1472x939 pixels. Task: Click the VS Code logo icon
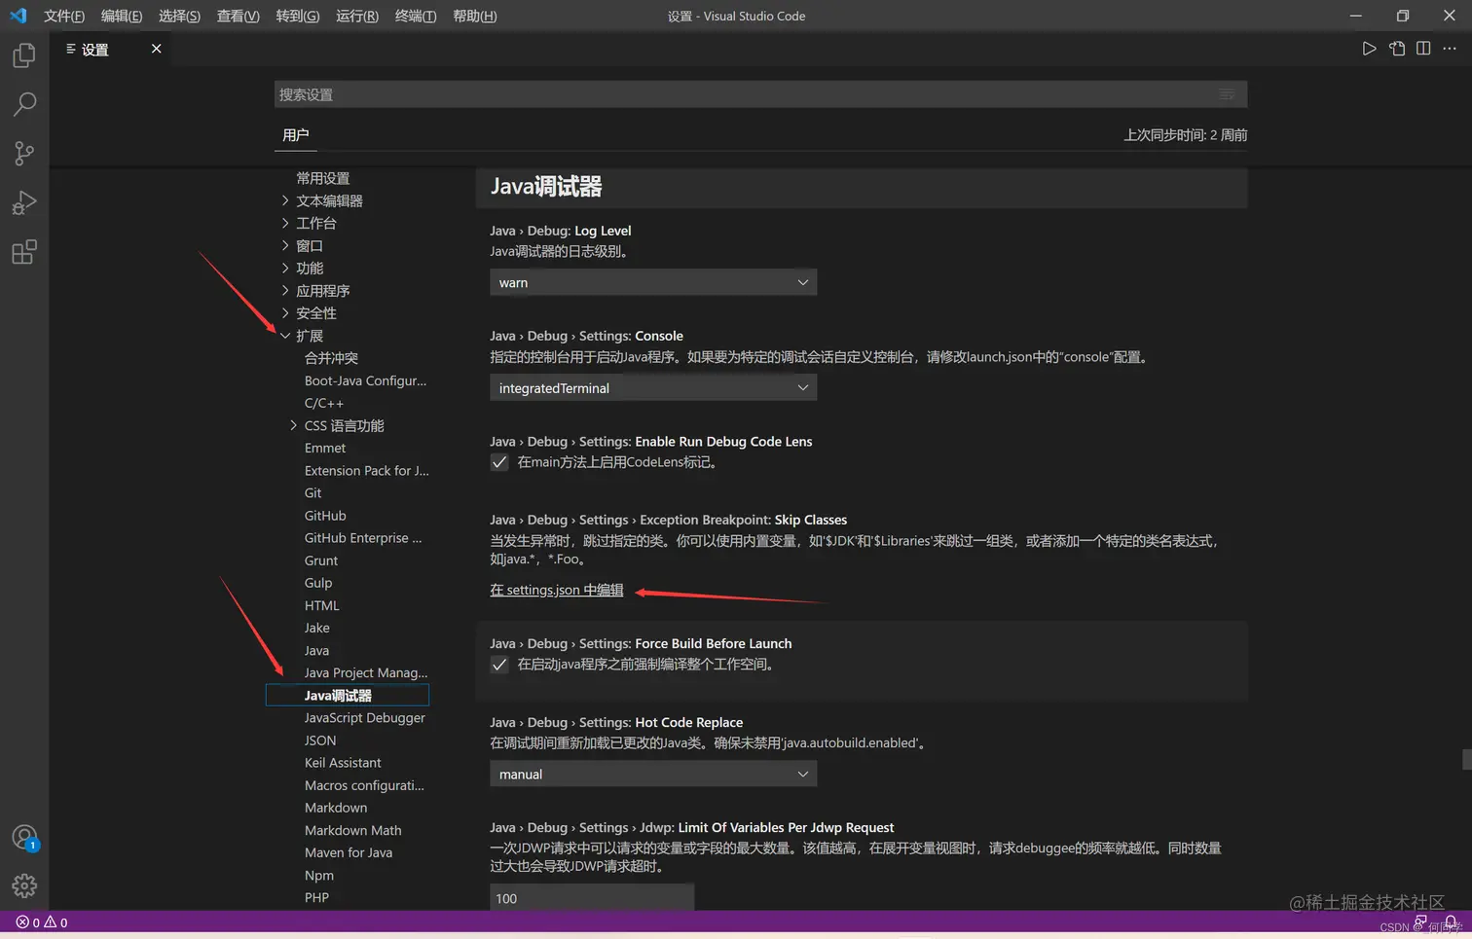pos(18,16)
